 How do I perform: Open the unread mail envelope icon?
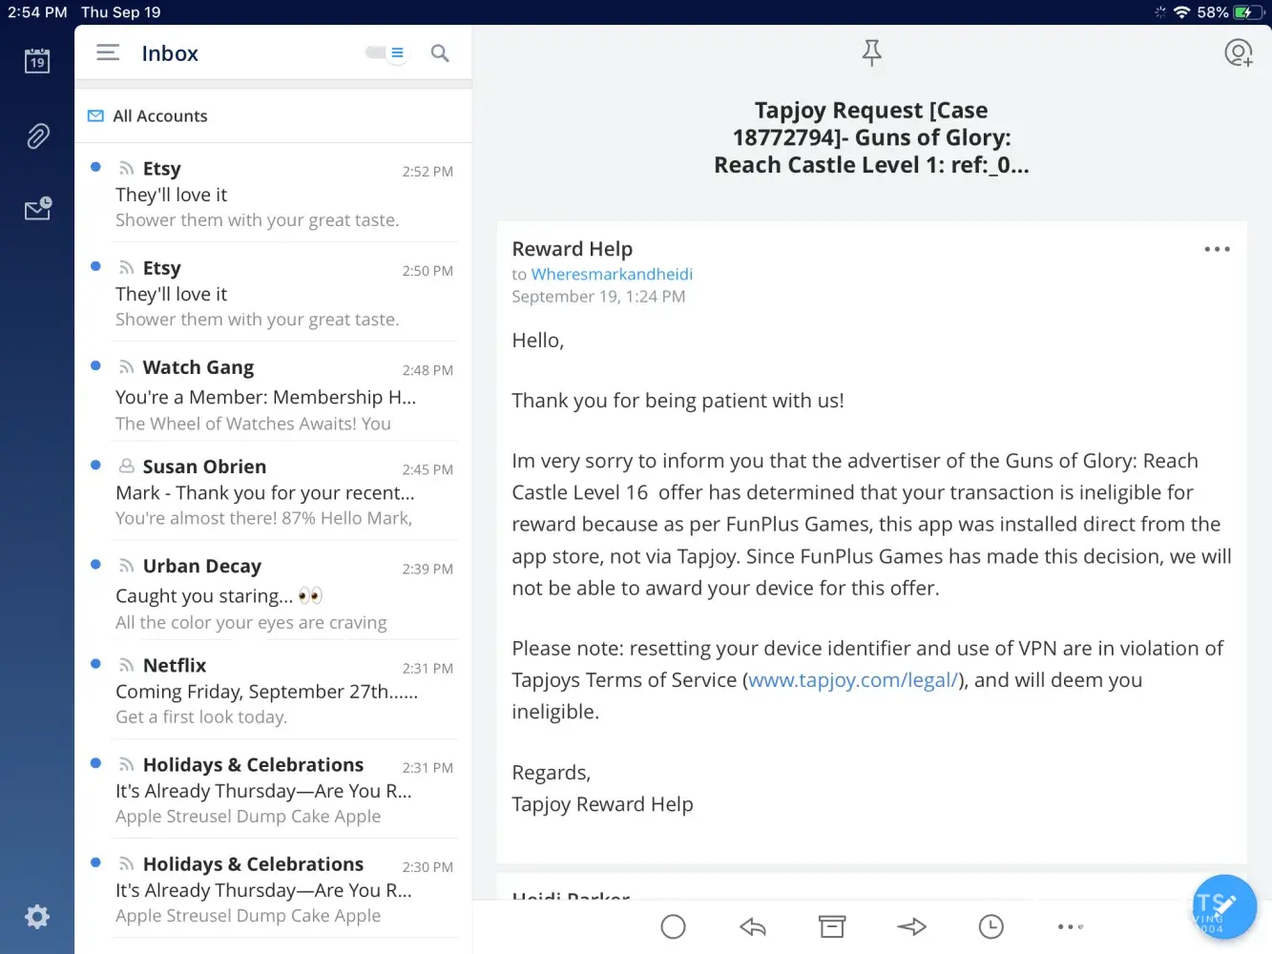pos(38,209)
